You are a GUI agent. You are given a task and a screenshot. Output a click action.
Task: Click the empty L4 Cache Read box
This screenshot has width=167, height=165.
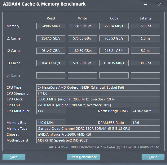click(x=51, y=75)
